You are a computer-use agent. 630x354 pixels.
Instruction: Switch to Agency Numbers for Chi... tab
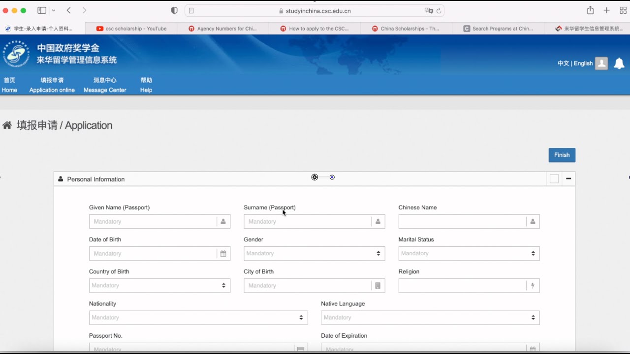point(223,29)
